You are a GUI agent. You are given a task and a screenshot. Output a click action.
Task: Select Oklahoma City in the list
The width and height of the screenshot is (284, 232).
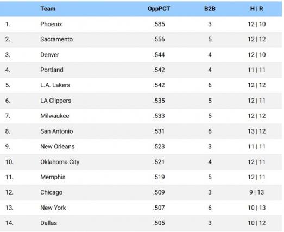tap(60, 162)
